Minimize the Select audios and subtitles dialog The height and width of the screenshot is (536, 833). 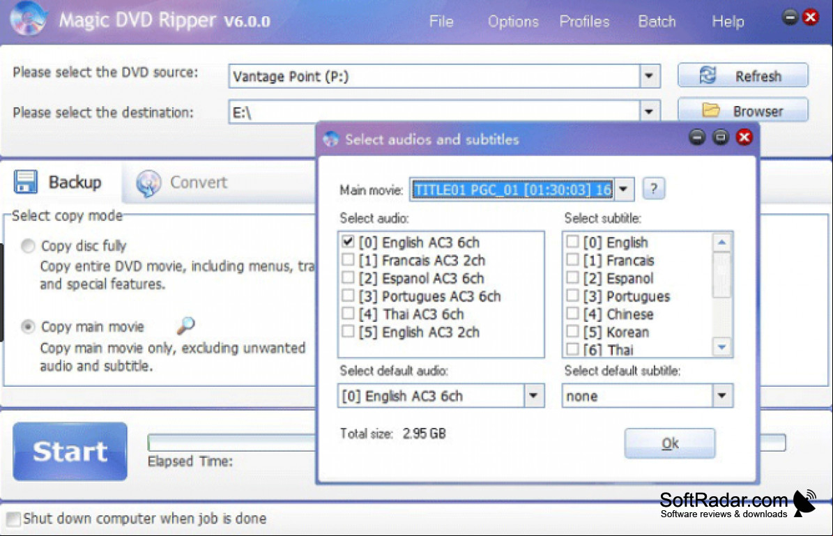697,137
